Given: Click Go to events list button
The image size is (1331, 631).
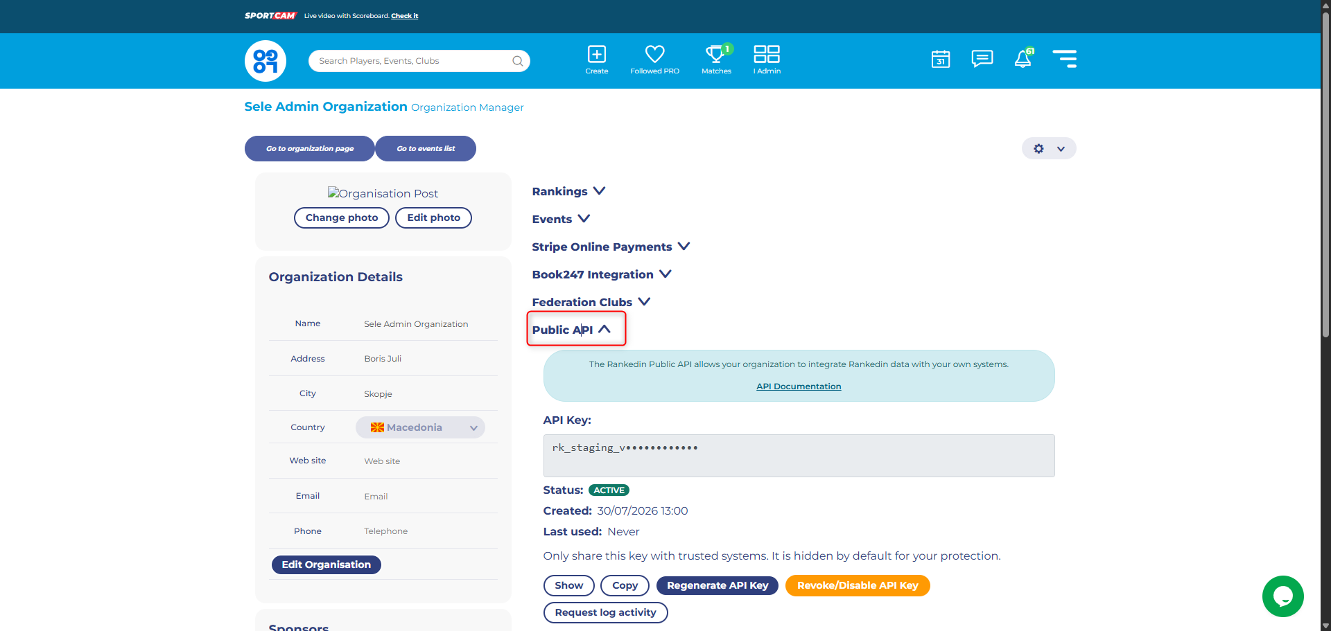Looking at the screenshot, I should (426, 148).
